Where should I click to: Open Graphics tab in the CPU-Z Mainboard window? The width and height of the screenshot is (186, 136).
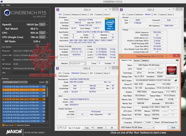pos(99,73)
